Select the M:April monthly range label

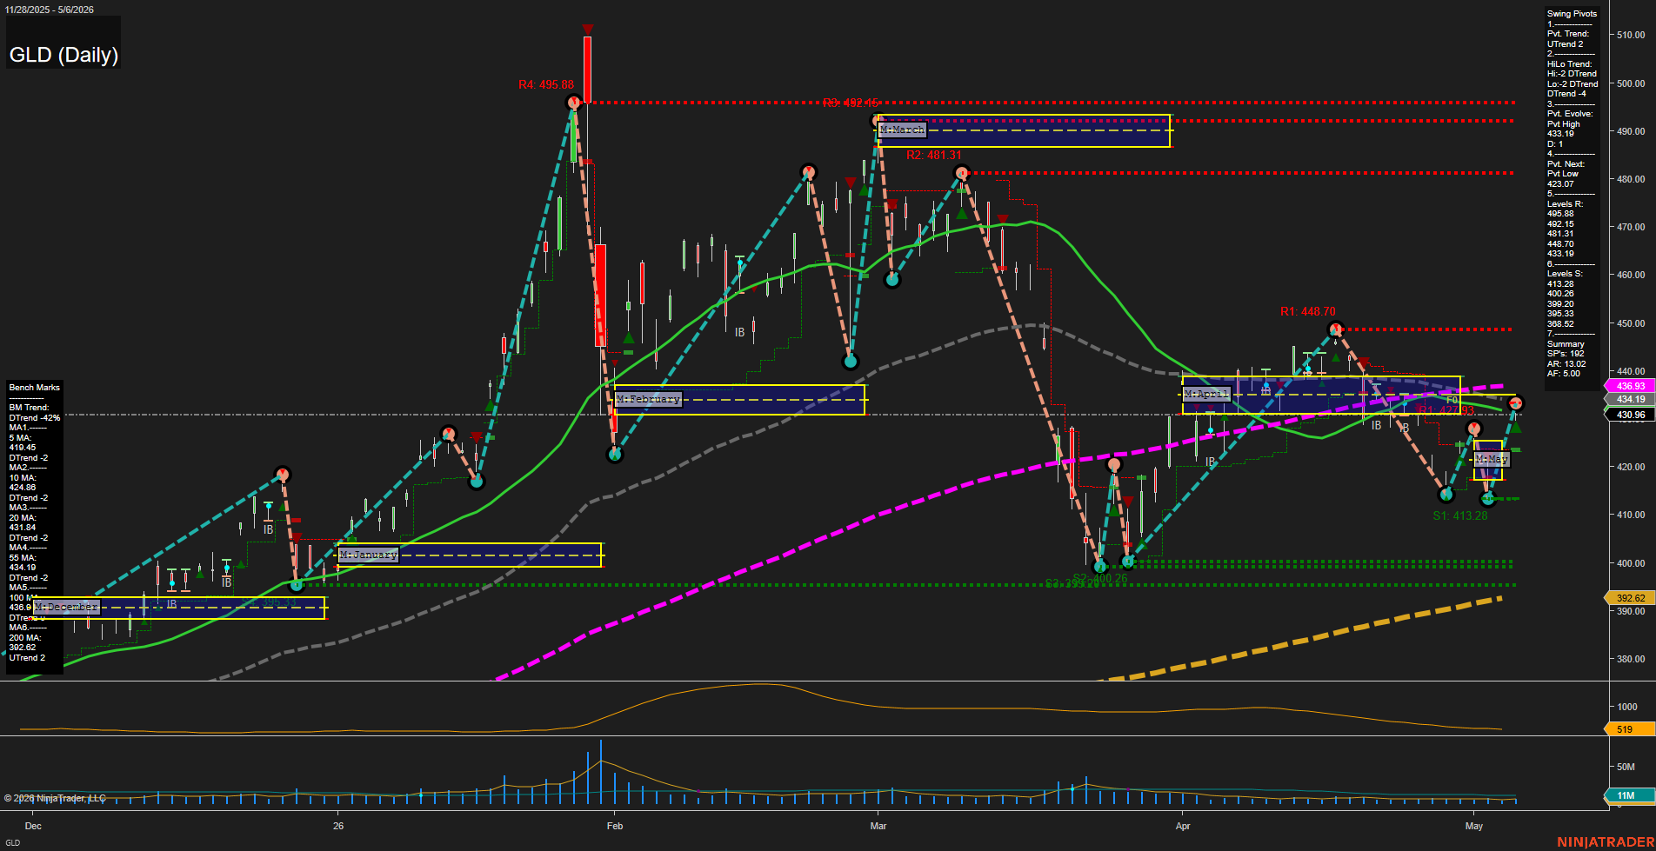click(1207, 394)
